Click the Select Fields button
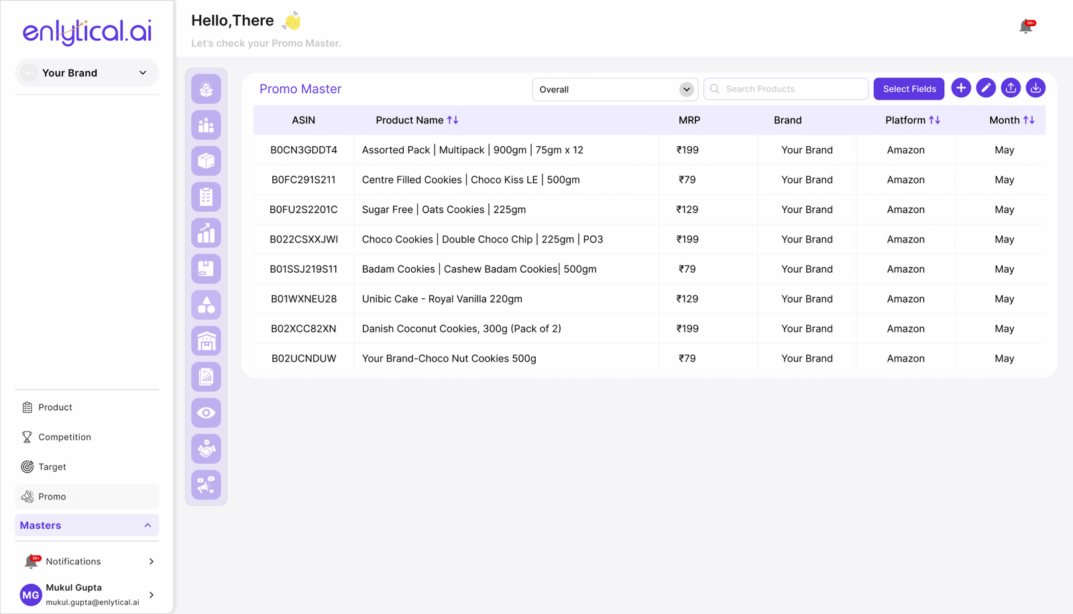The width and height of the screenshot is (1073, 614). click(x=909, y=88)
